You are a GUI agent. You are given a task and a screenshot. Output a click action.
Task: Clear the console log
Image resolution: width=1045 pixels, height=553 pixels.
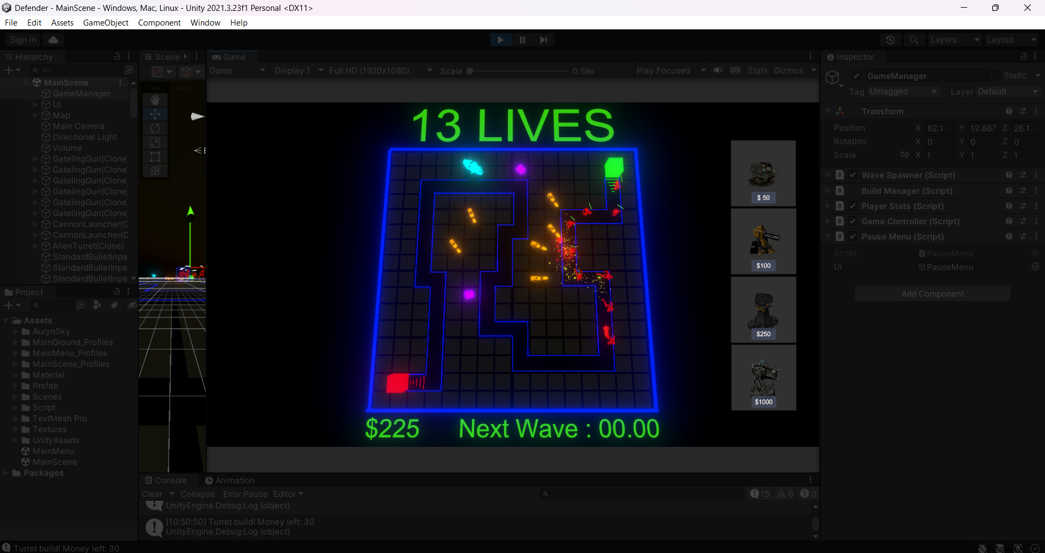pos(152,494)
